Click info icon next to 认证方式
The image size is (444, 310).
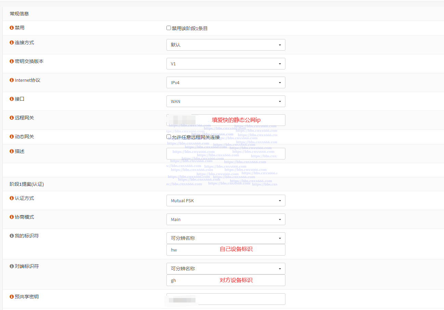12,198
